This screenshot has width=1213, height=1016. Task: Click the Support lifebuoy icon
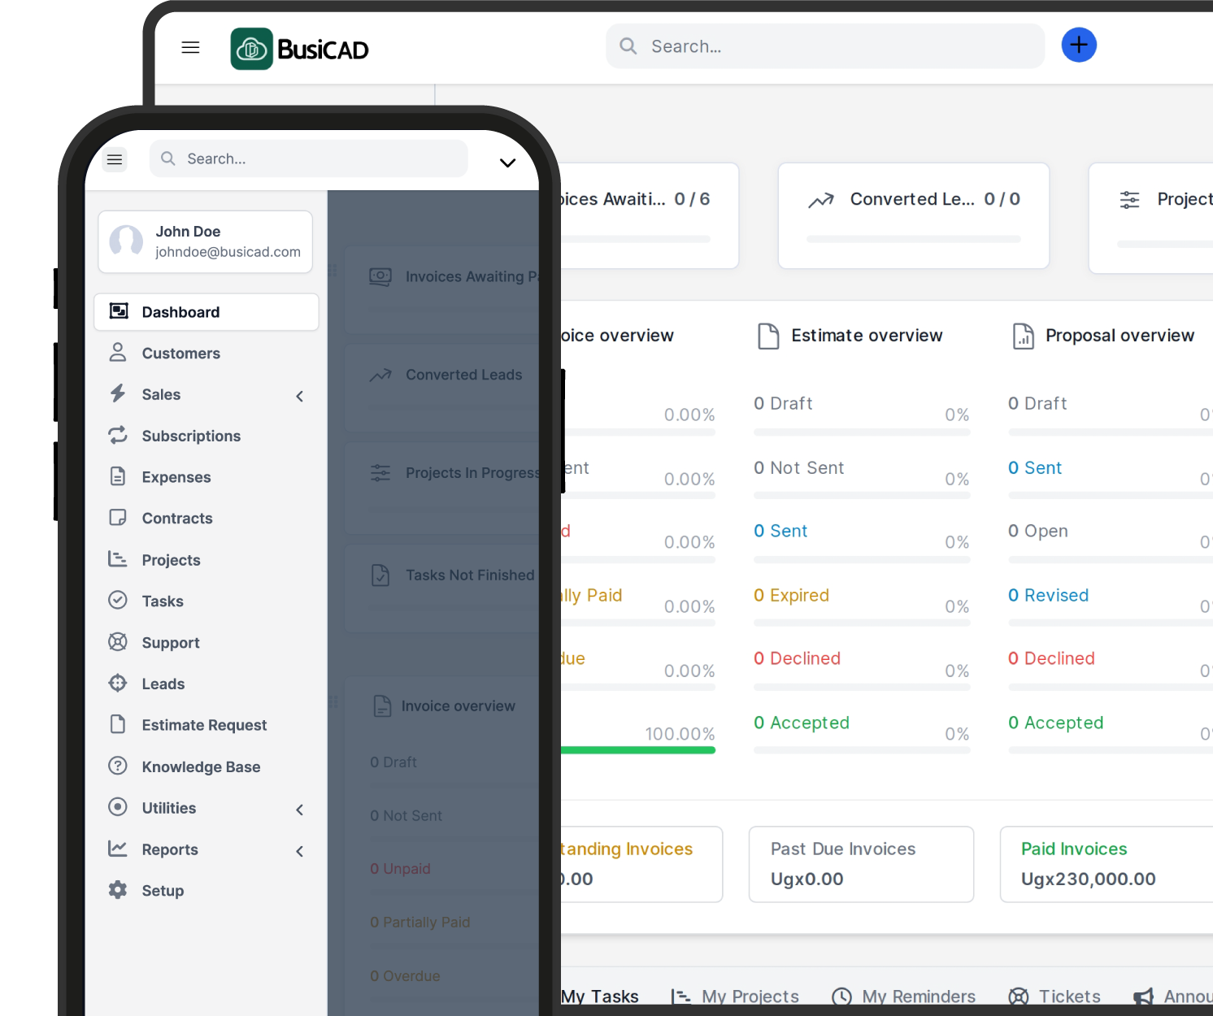[118, 641]
